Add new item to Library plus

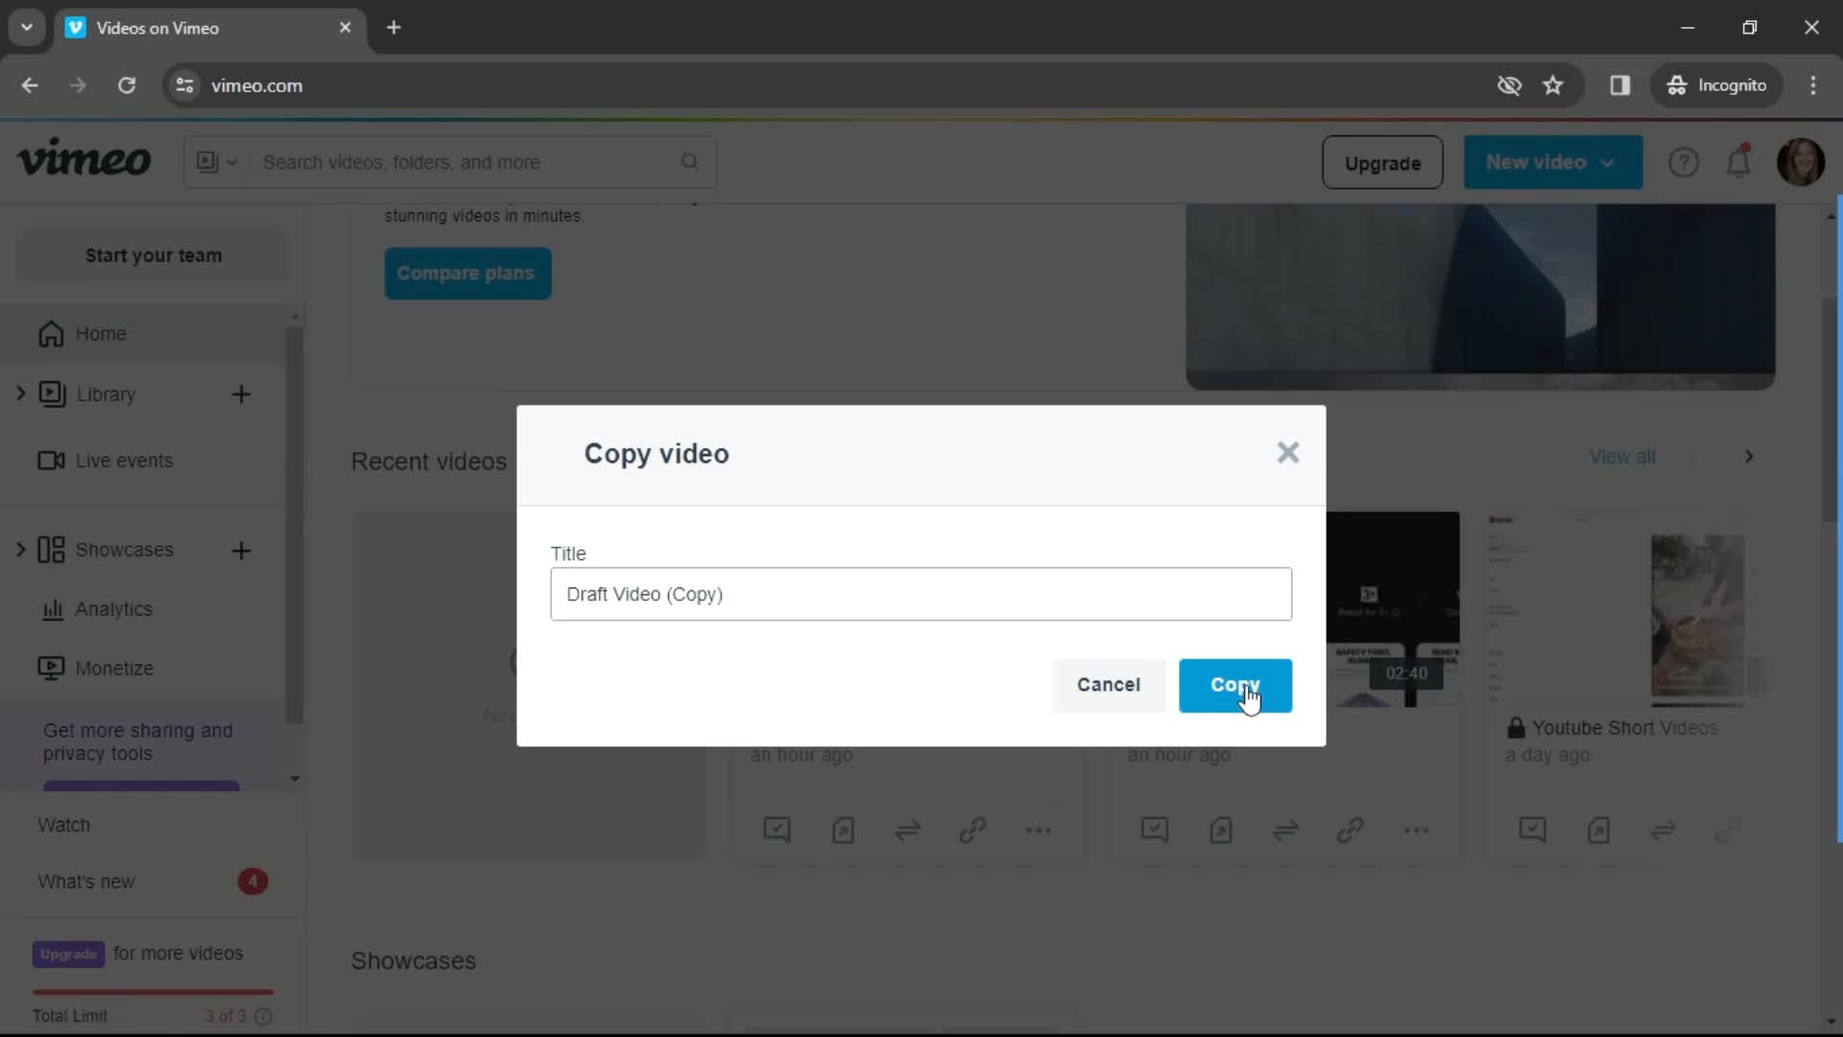click(x=241, y=394)
